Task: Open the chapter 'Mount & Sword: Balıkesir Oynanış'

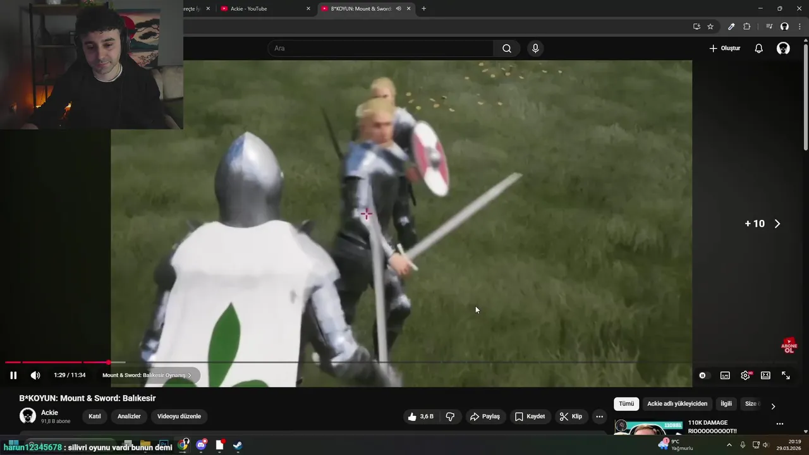Action: [147, 375]
